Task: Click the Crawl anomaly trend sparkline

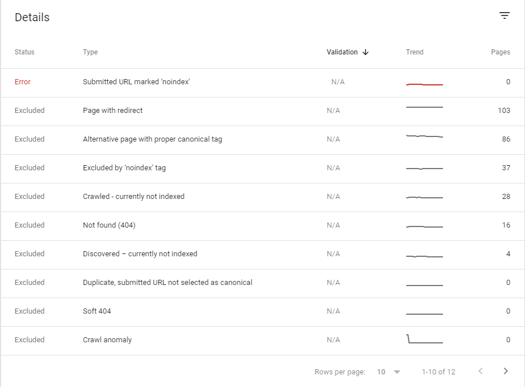Action: click(425, 339)
